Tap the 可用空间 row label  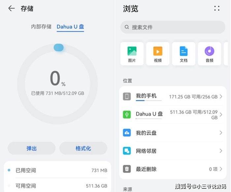click(x=26, y=186)
